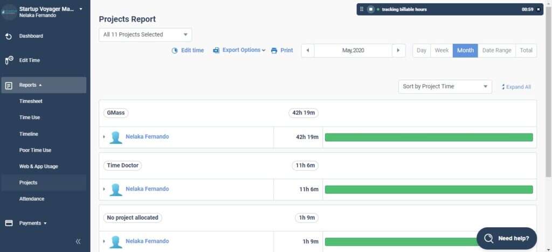Click Expand All
Screen dimensions: 552x252
tap(516, 87)
